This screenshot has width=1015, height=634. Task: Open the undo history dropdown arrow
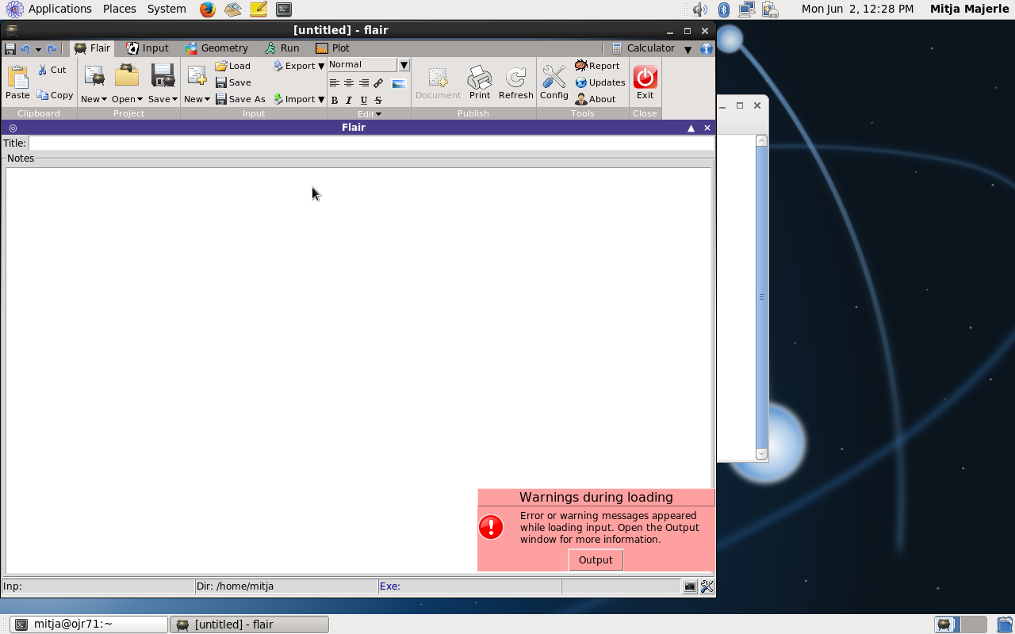click(38, 49)
